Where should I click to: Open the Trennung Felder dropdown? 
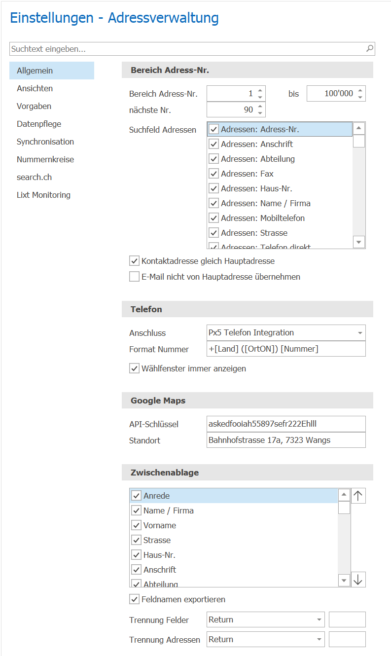point(319,620)
